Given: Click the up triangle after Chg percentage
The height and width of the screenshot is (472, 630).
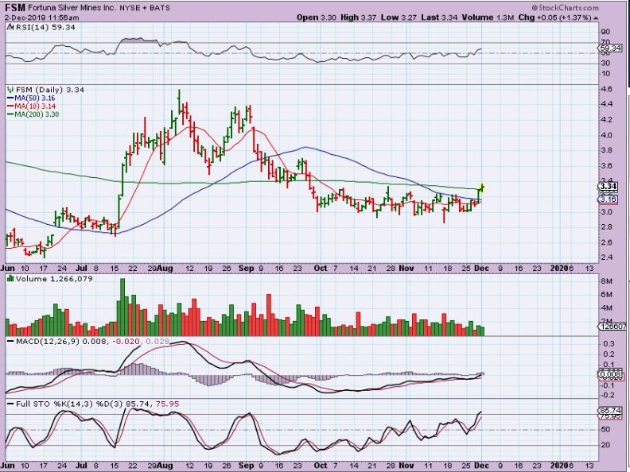Looking at the screenshot, I should point(596,18).
